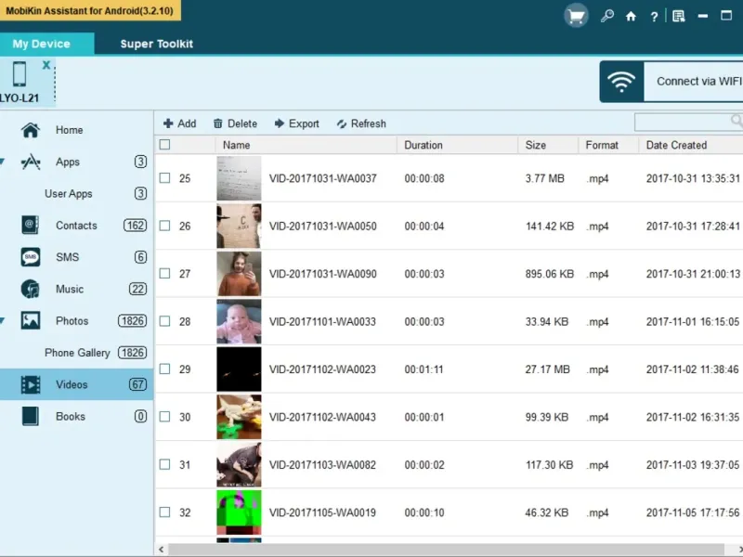Switch to the My Device tab
Viewport: 743px width, 557px height.
tap(41, 44)
